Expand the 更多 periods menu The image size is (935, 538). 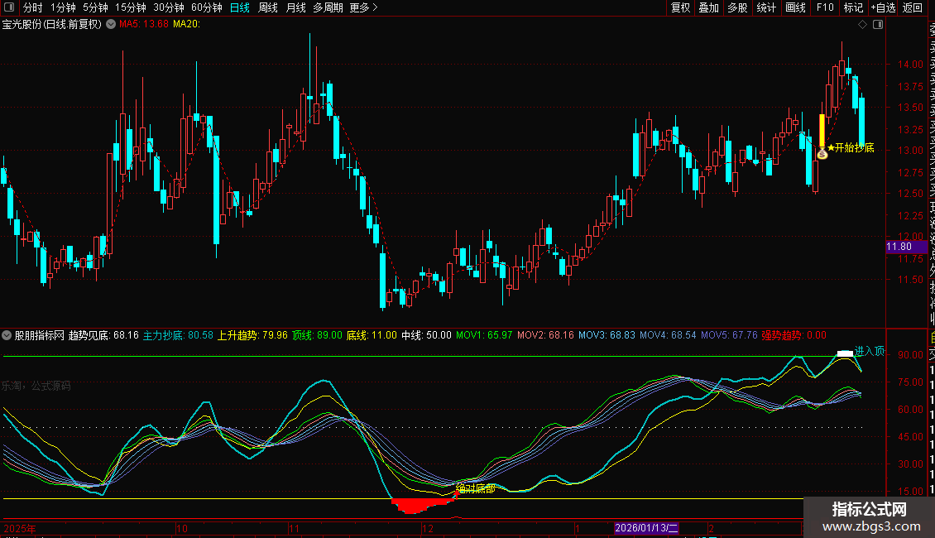363,8
